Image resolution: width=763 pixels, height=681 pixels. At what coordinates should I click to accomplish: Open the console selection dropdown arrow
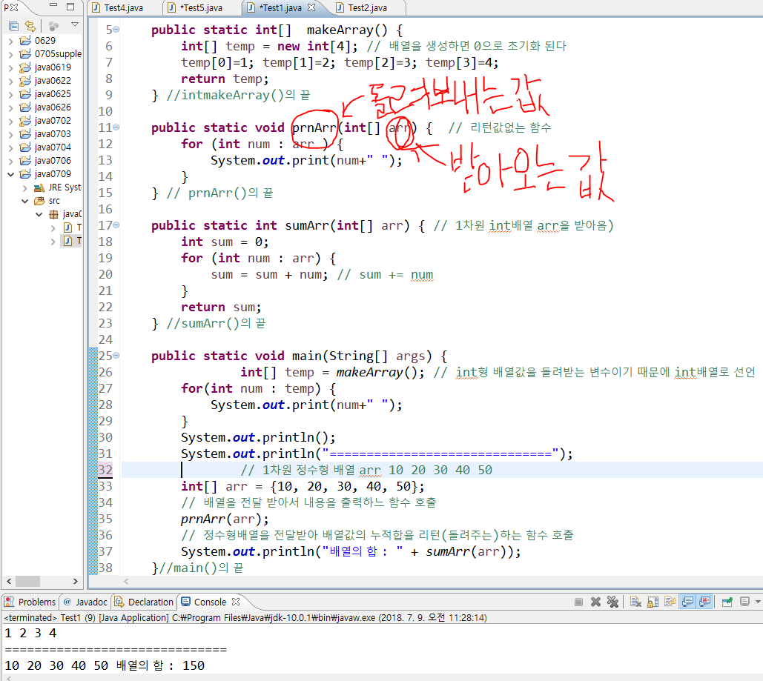click(x=757, y=602)
